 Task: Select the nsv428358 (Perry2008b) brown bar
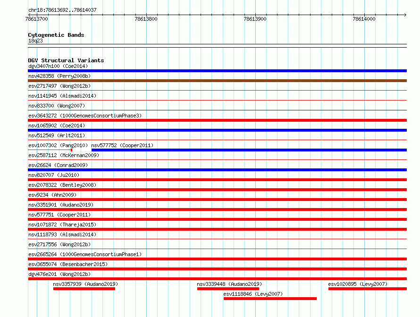click(217, 81)
